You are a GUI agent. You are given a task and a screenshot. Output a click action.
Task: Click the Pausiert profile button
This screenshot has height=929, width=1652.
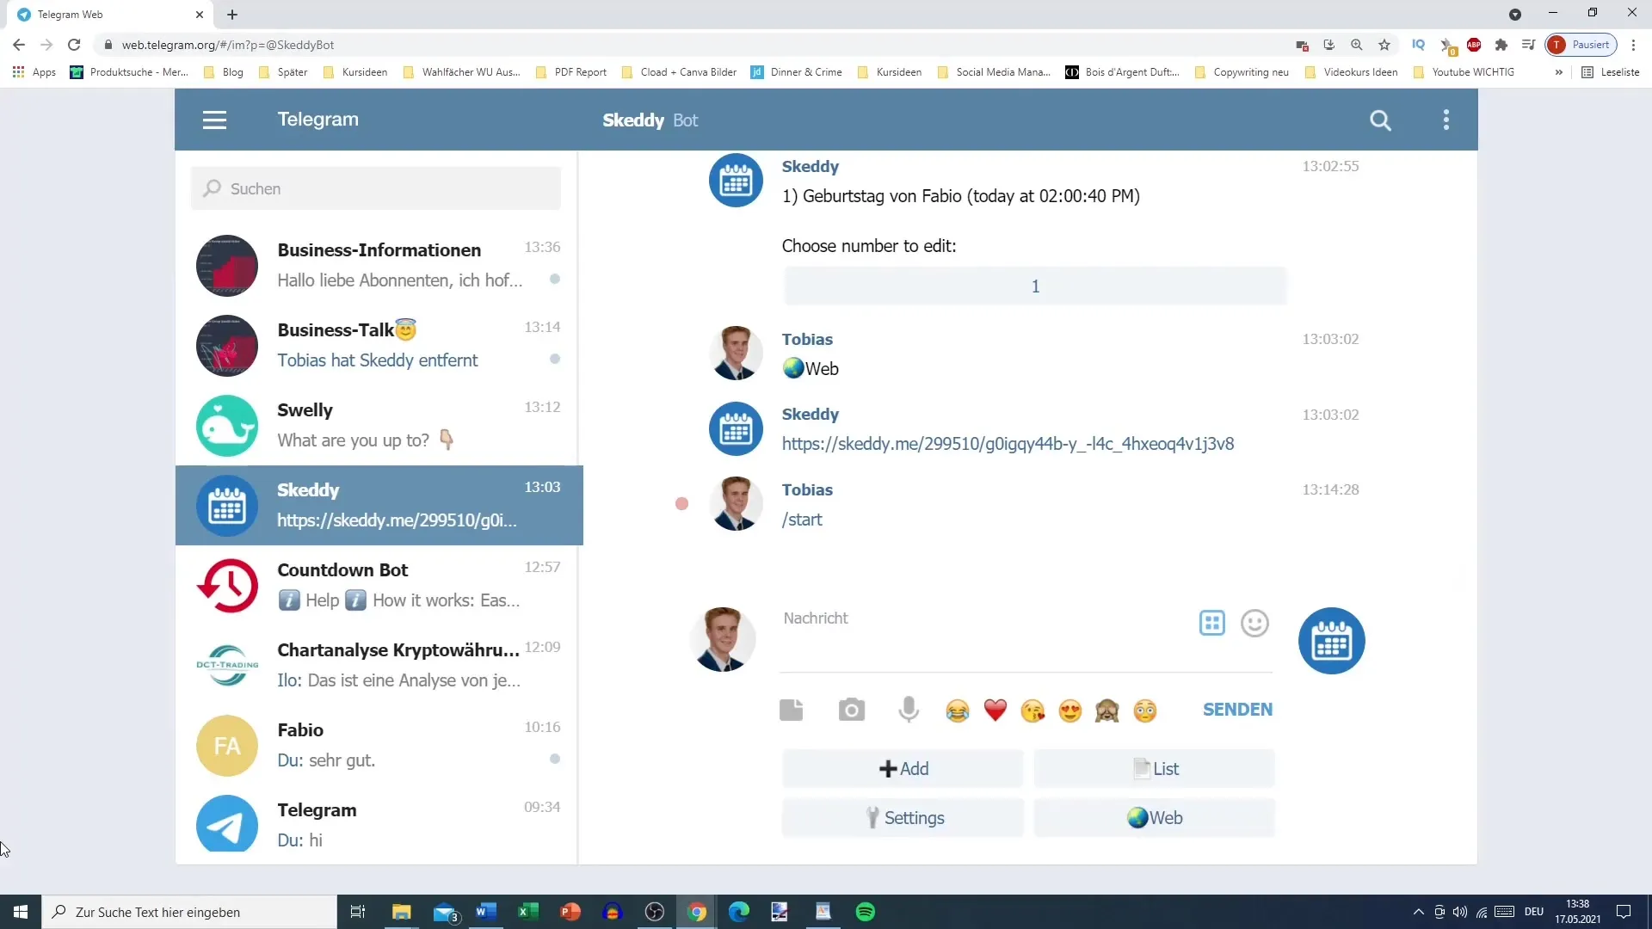[x=1581, y=45]
